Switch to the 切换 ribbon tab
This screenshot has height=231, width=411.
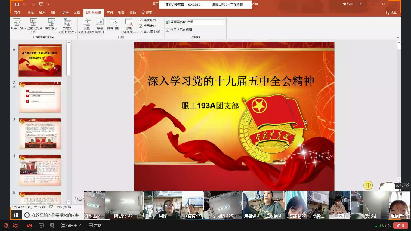point(66,13)
